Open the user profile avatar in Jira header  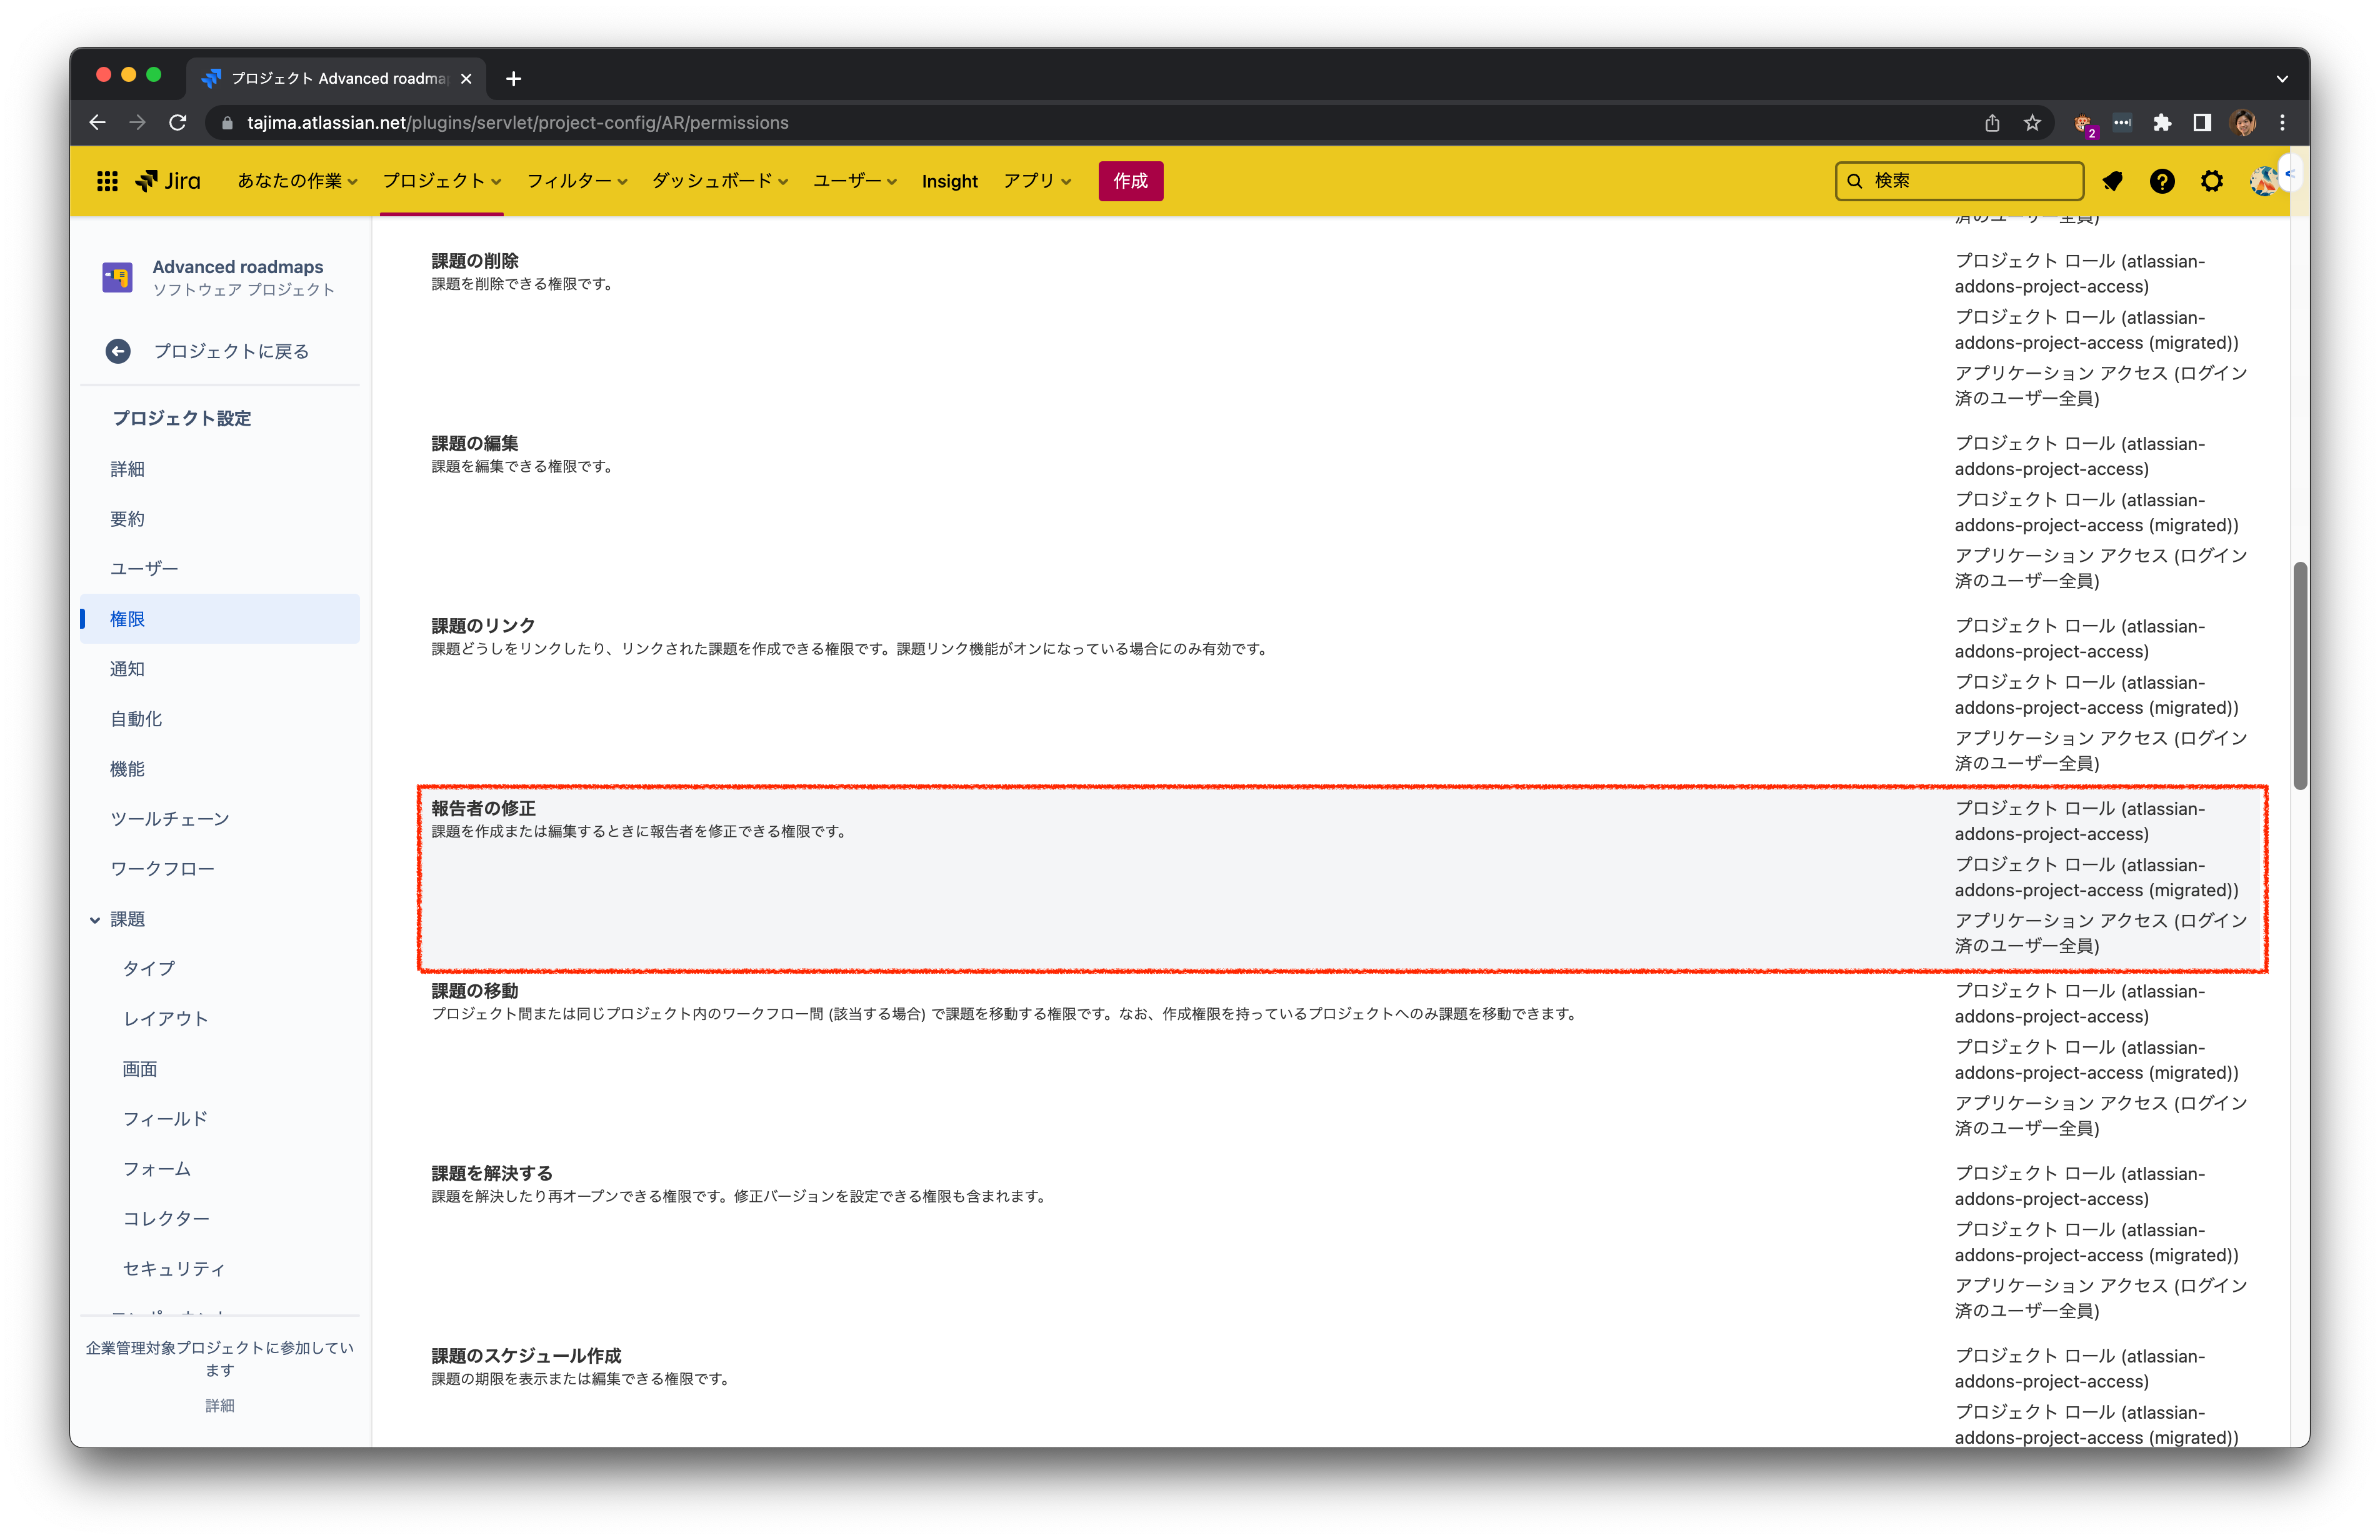tap(2263, 181)
